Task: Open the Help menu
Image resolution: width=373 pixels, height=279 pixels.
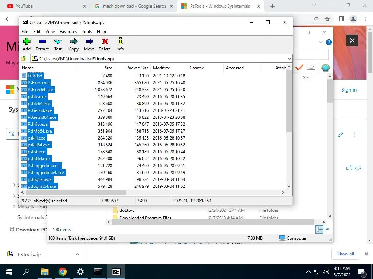Action: (101, 32)
